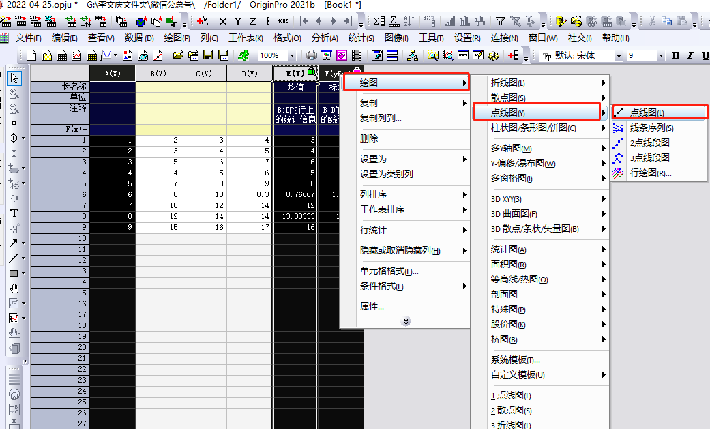Open 分析 menu in the menu bar

point(324,38)
